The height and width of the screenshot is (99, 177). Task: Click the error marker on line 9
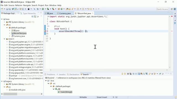(45, 31)
